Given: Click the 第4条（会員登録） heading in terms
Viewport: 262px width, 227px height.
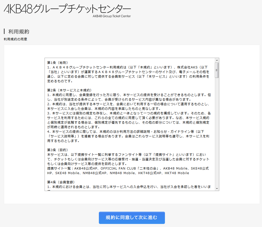Looking at the screenshot, I should click(x=61, y=182).
